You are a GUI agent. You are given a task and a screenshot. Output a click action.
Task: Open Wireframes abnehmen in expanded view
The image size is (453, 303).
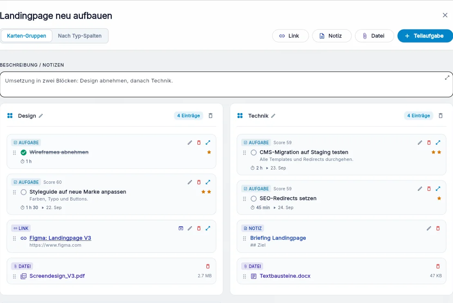click(208, 143)
